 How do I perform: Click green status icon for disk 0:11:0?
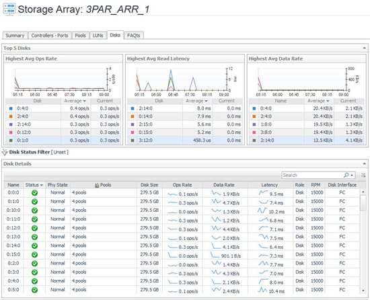(35, 219)
